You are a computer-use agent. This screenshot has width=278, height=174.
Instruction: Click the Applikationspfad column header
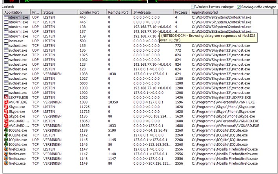[232, 13]
